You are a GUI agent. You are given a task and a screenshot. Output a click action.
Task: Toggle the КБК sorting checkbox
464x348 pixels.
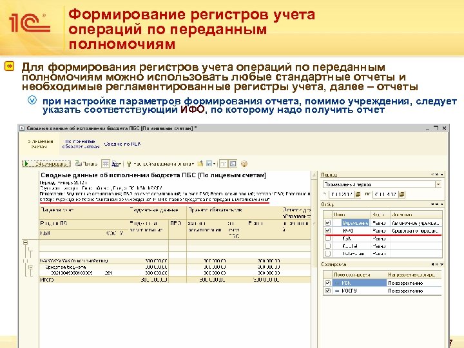click(327, 283)
